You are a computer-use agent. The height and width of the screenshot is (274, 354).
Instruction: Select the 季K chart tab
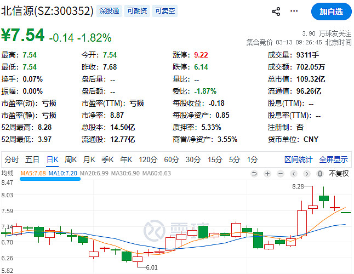pyautogui.click(x=107, y=159)
